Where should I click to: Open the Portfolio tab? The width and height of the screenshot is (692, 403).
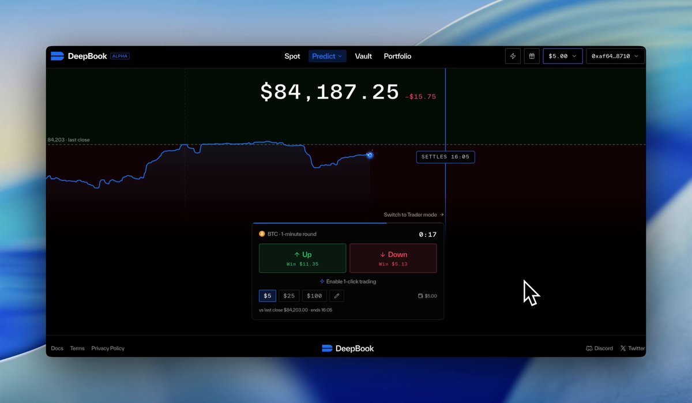click(x=397, y=56)
